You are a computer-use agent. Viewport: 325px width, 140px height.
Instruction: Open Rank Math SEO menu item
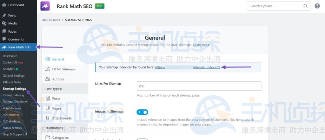[x=18, y=47]
